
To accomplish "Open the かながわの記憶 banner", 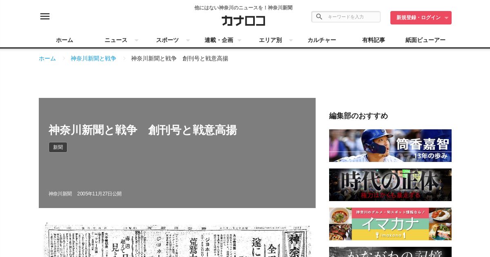I will 390,252.
